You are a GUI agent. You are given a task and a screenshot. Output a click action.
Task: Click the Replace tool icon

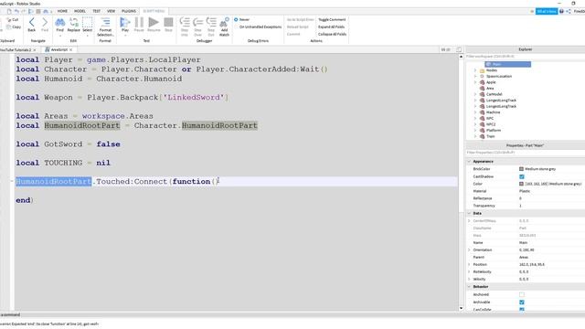[73, 22]
